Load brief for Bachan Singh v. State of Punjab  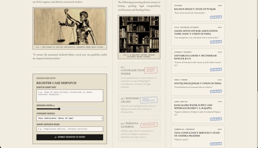click(x=216, y=17)
